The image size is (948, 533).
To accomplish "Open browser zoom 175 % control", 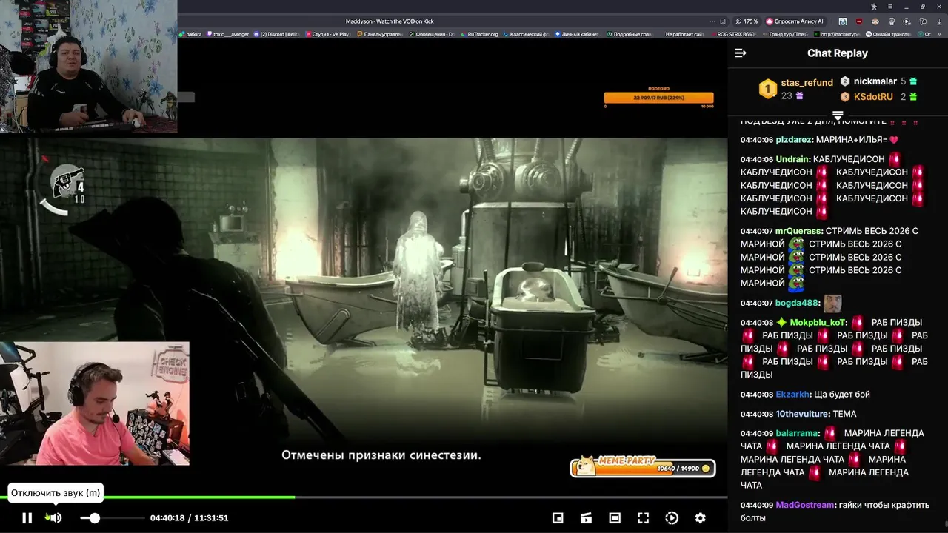I will click(x=747, y=21).
